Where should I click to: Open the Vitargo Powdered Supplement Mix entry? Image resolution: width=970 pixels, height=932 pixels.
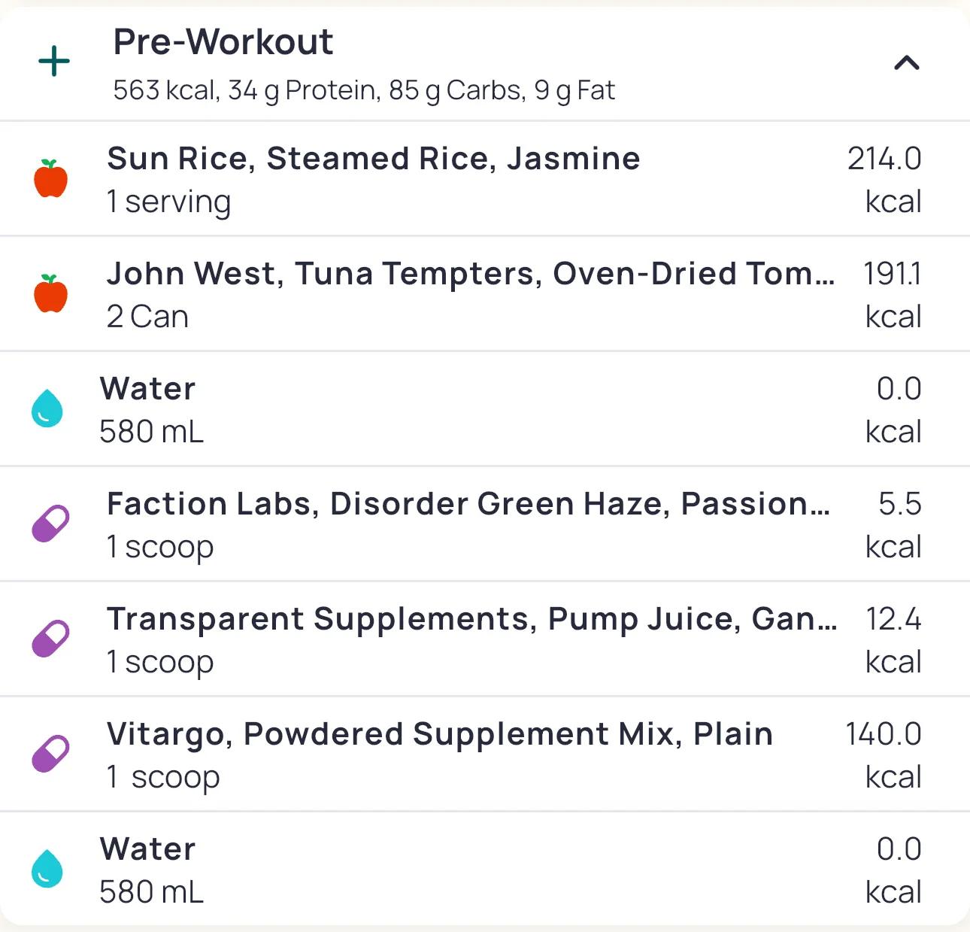point(440,734)
